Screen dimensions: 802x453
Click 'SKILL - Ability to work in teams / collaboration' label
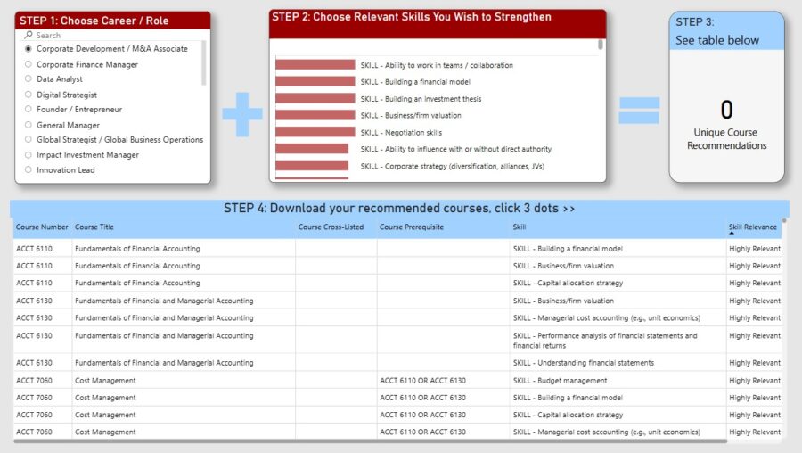[437, 65]
